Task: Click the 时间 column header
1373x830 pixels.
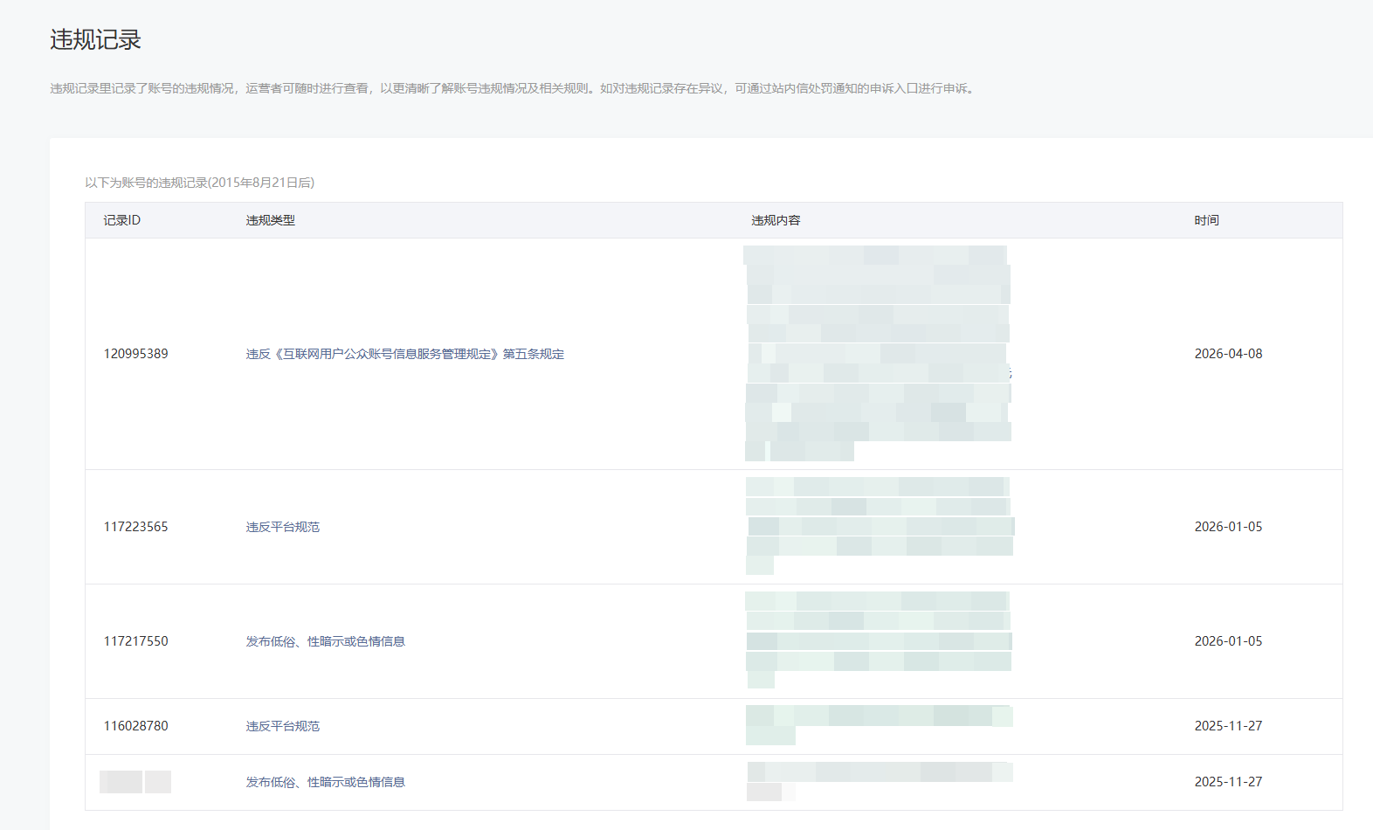Action: [1206, 220]
